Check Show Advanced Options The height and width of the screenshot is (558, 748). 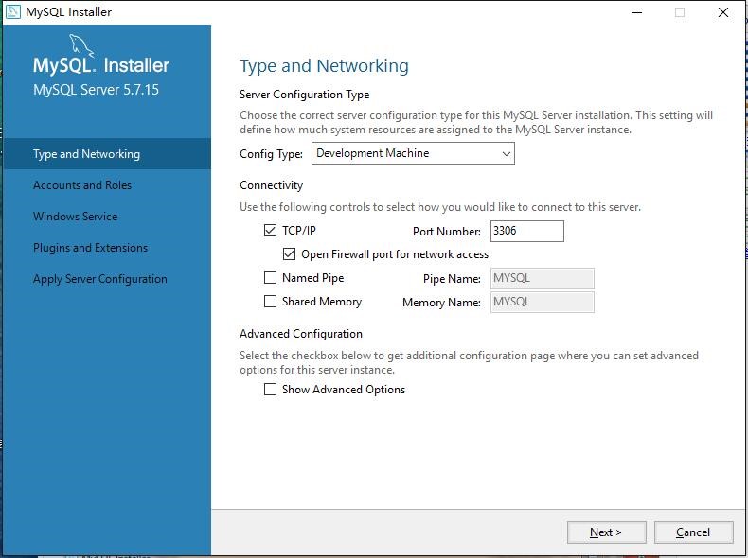271,390
